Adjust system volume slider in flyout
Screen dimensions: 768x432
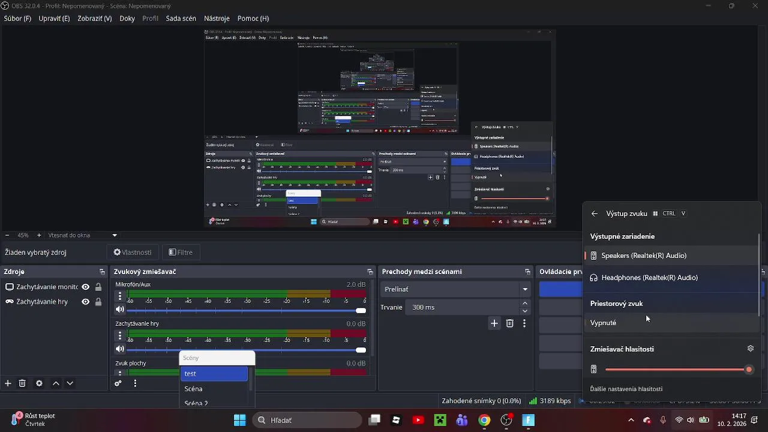(679, 370)
